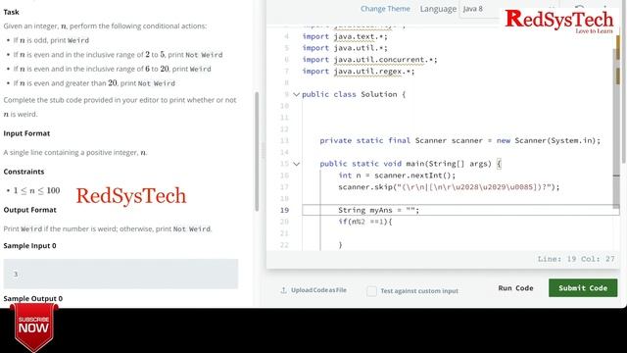Click the problem description panel scrollbar
The width and height of the screenshot is (627, 353).
click(x=257, y=151)
